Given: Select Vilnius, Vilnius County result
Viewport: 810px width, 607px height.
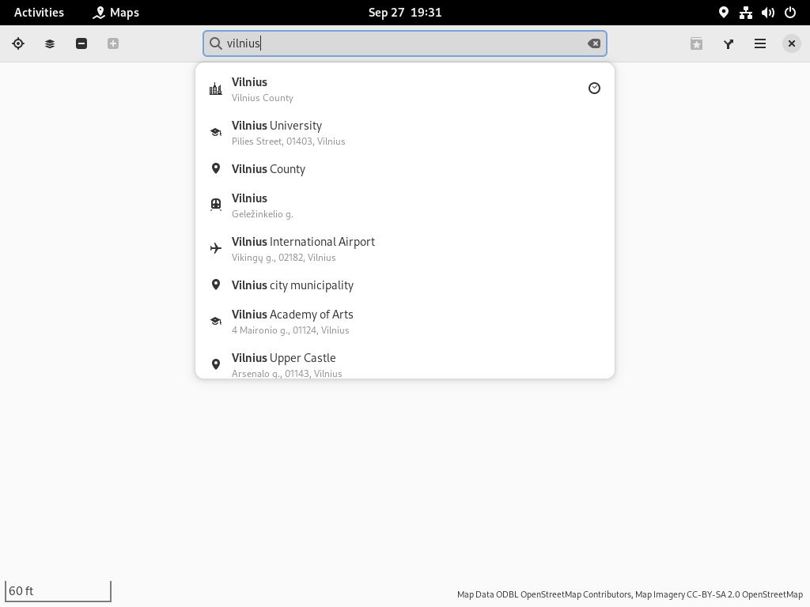Looking at the screenshot, I should pos(405,89).
